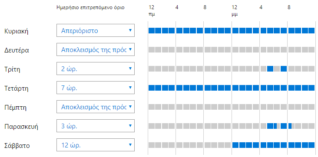
Task: Open the Κυριακή daily limit dropdown
Action: (95, 30)
